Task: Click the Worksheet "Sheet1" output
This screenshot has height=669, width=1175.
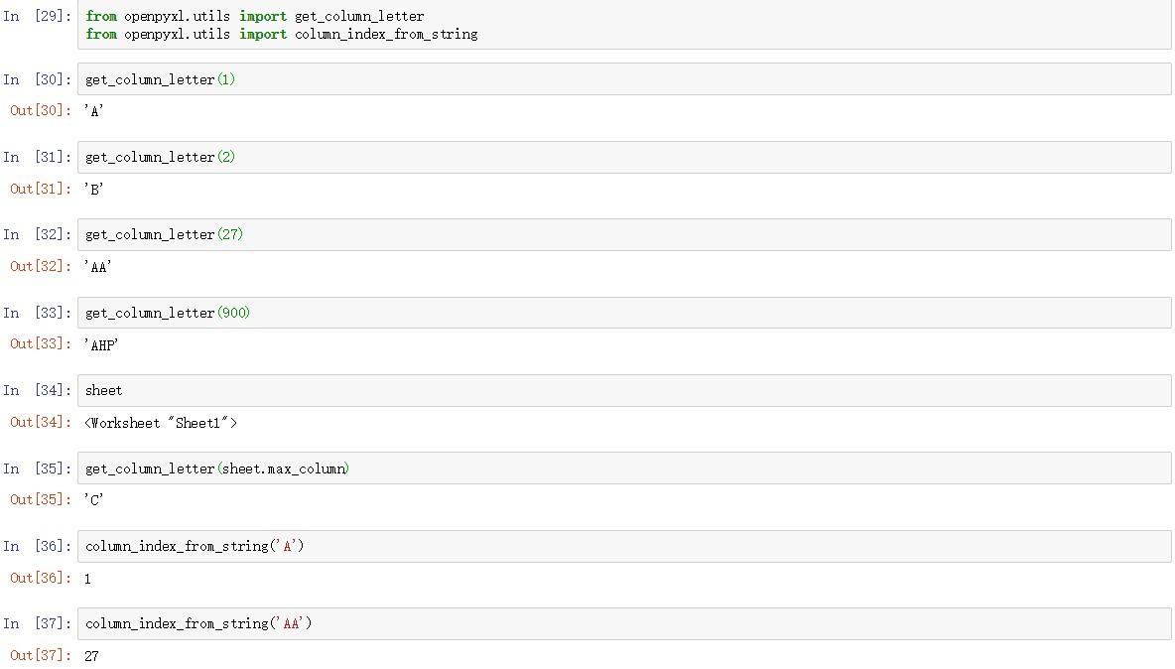Action: click(161, 423)
